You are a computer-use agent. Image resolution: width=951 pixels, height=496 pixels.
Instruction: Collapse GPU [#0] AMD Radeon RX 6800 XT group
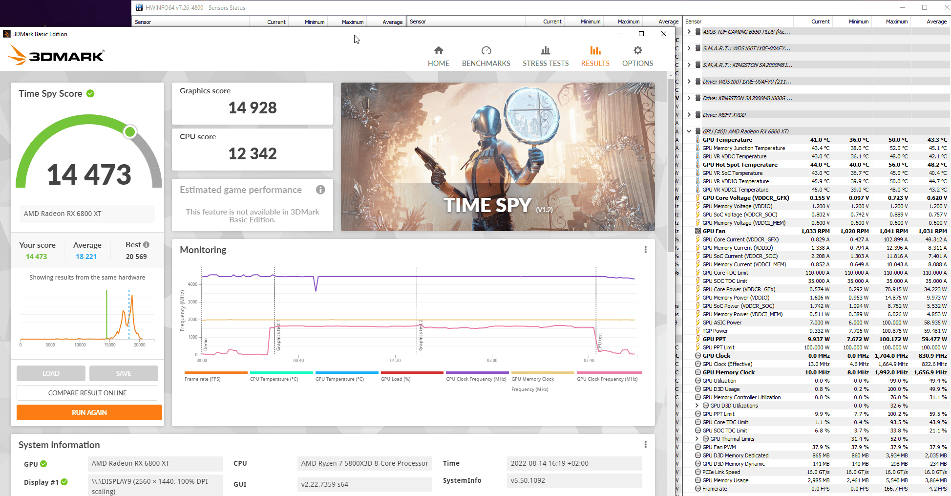[689, 131]
